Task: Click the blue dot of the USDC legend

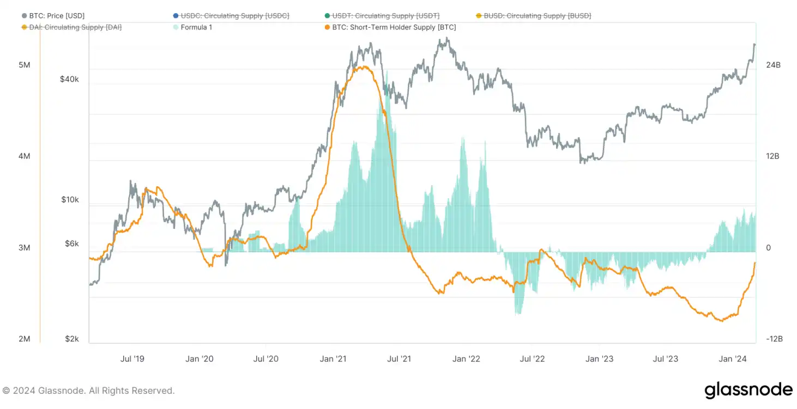Action: coord(175,16)
